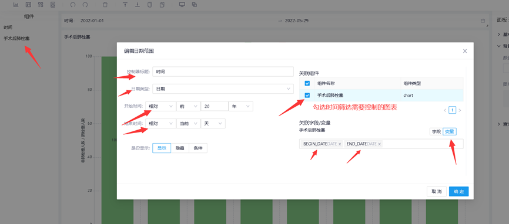Click the 取消 button

(x=437, y=191)
